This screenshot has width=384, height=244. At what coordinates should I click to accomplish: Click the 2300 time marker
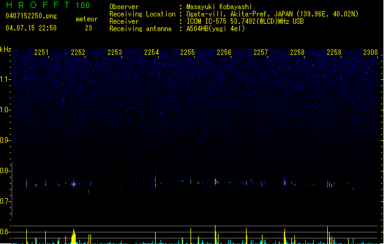click(371, 52)
